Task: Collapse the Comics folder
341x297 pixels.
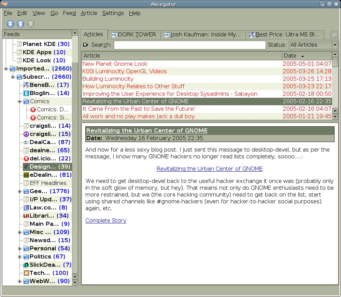Action: [20, 101]
